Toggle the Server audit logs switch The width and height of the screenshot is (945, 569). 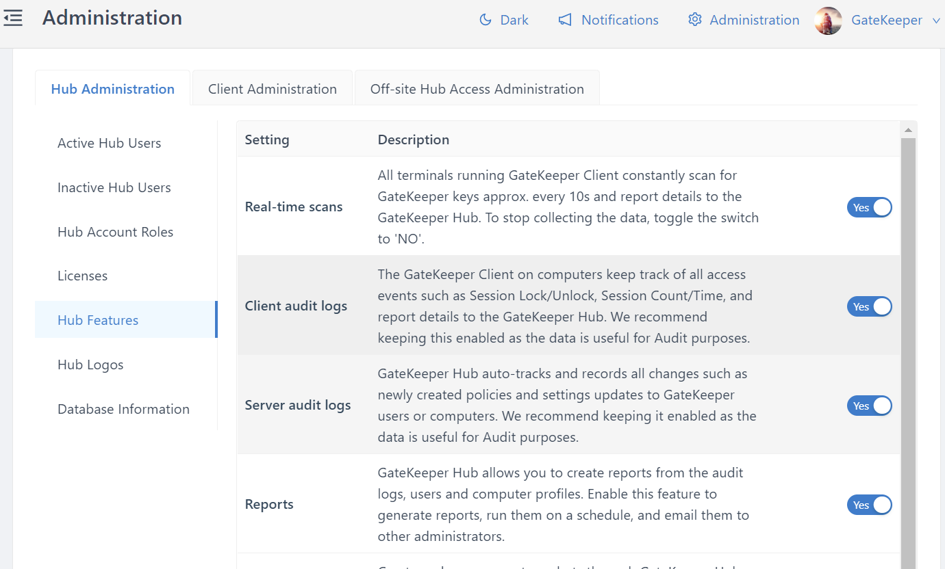[x=869, y=406]
